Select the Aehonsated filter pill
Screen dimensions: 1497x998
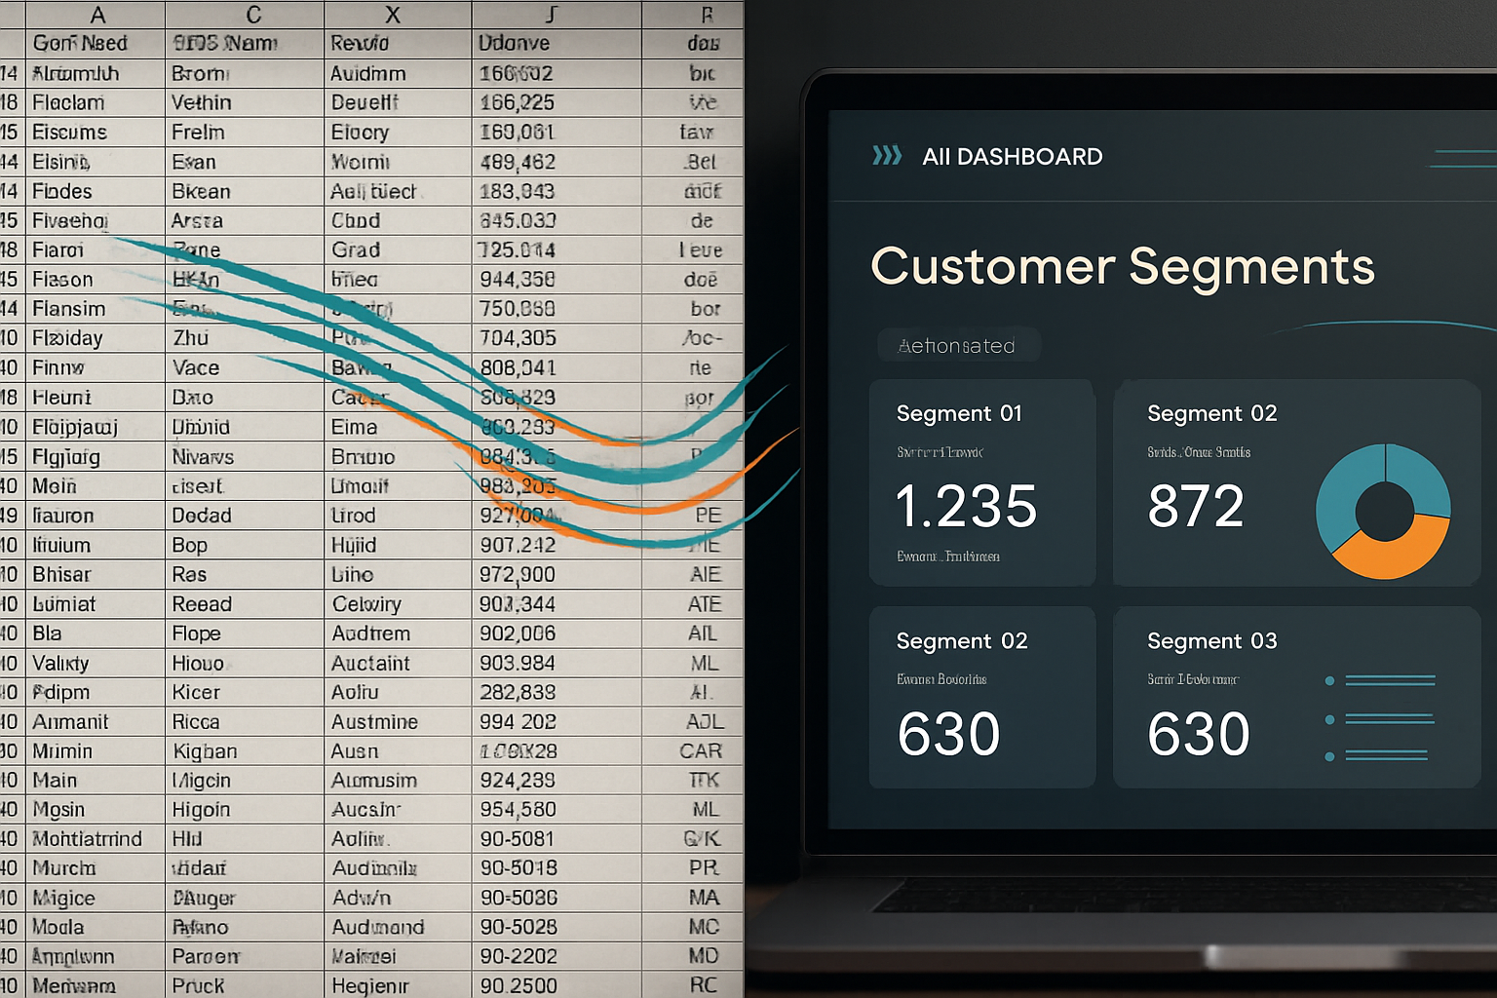(x=958, y=346)
